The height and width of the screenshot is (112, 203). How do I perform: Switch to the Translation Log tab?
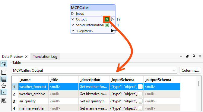pos(45,57)
